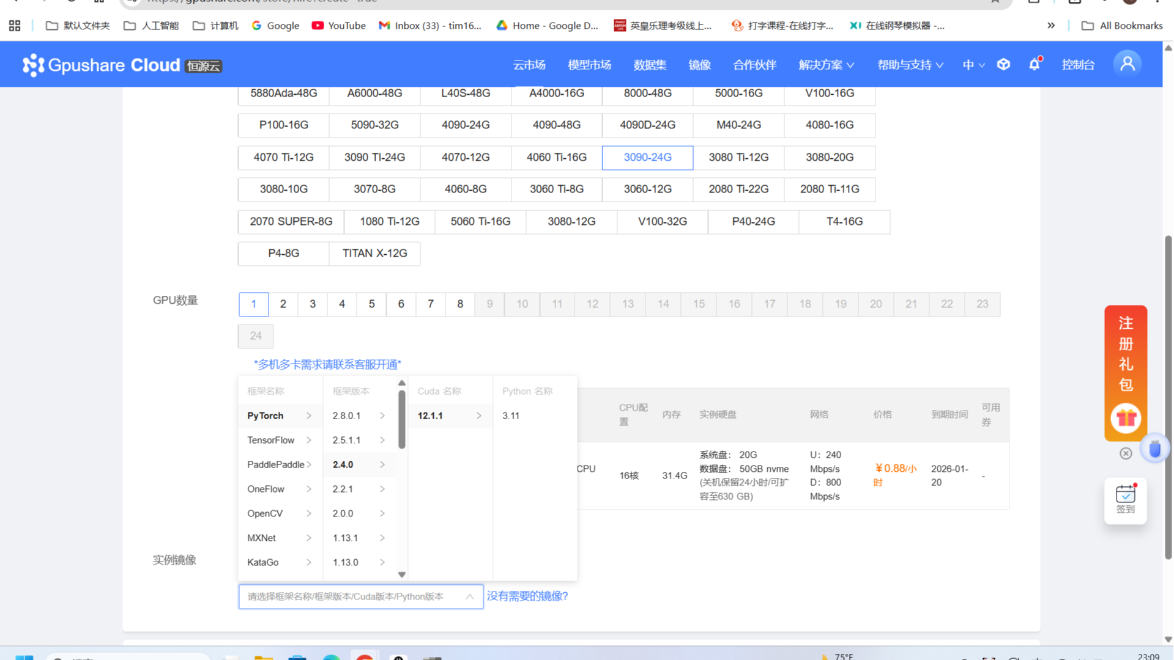Open the user avatar menu
This screenshot has height=660, width=1174.
(1128, 64)
